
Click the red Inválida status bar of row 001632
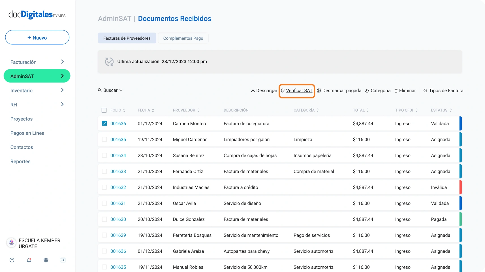pyautogui.click(x=461, y=187)
